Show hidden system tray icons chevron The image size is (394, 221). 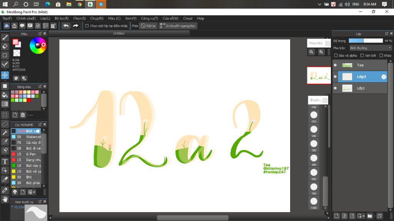click(319, 4)
